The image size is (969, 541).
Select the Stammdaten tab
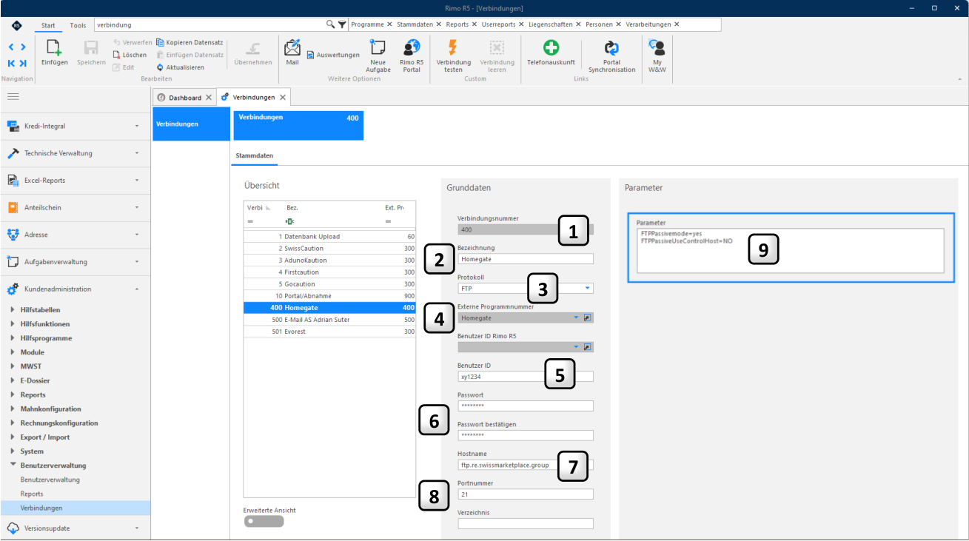pos(255,156)
